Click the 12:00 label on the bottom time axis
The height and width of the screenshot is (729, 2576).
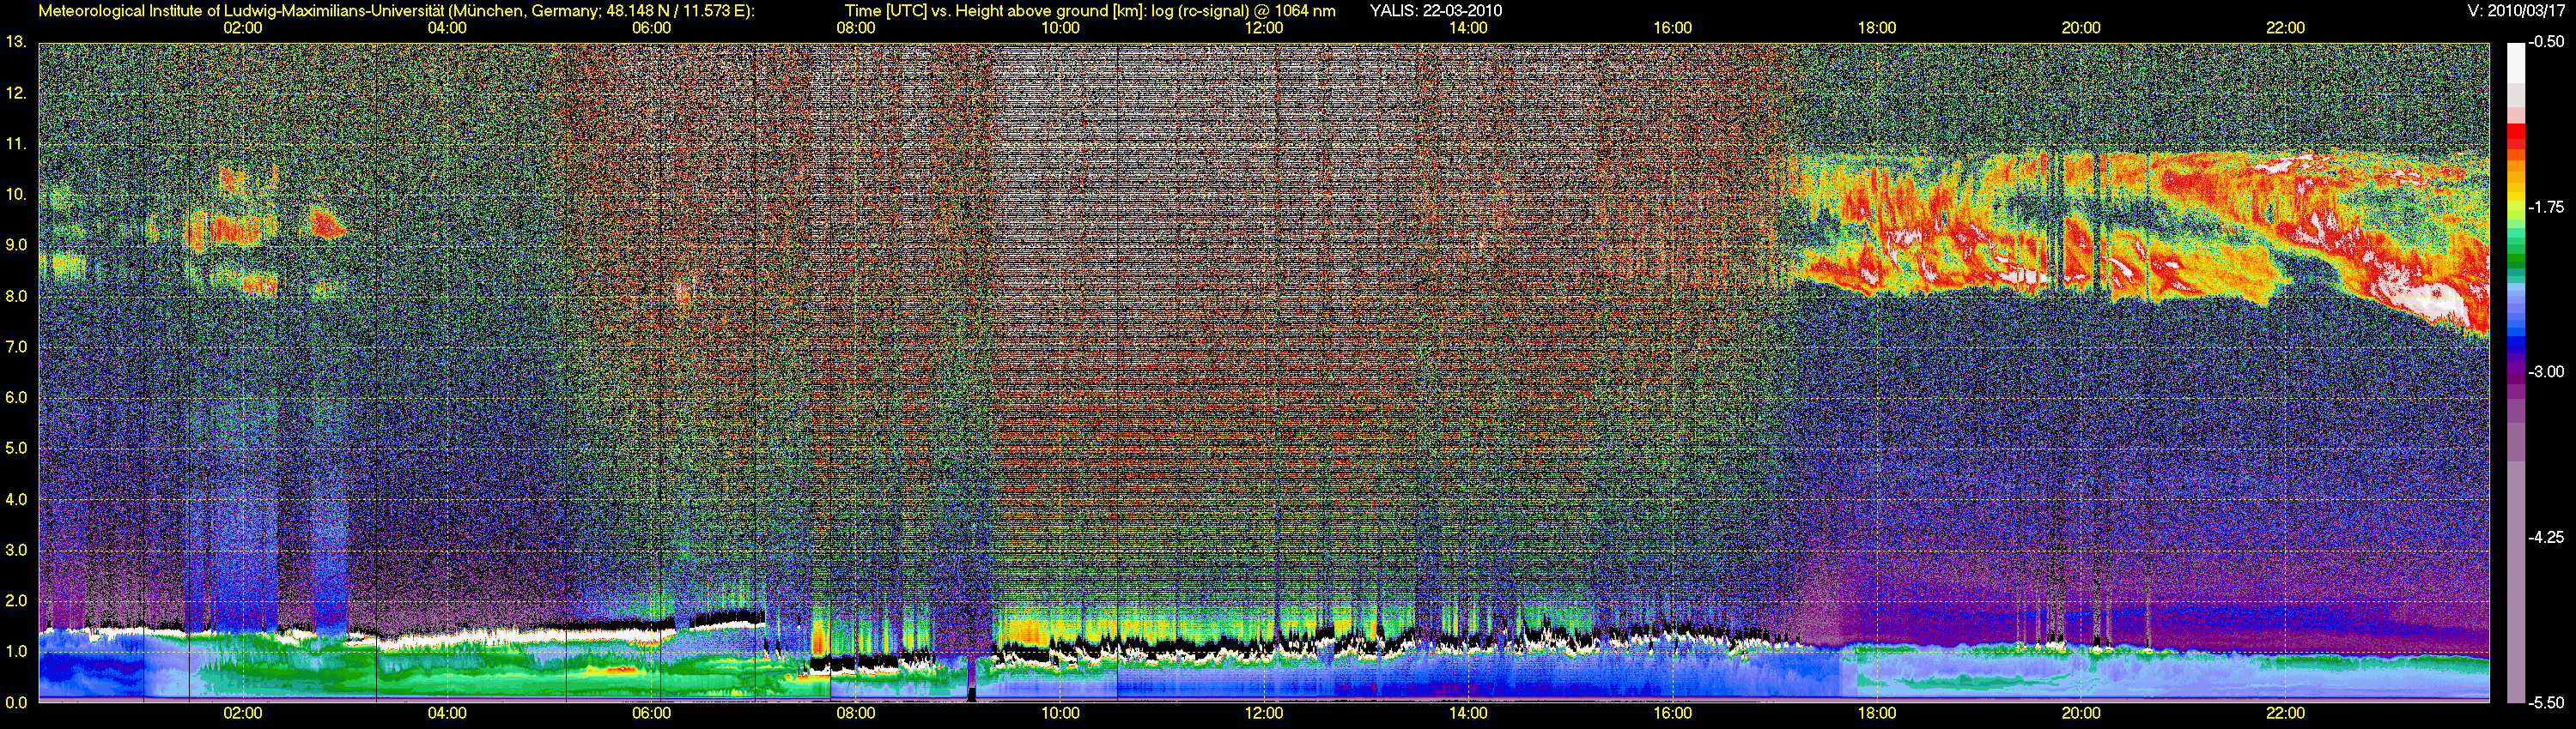point(1264,713)
